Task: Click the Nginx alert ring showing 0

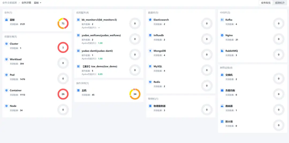Action: click(x=279, y=39)
